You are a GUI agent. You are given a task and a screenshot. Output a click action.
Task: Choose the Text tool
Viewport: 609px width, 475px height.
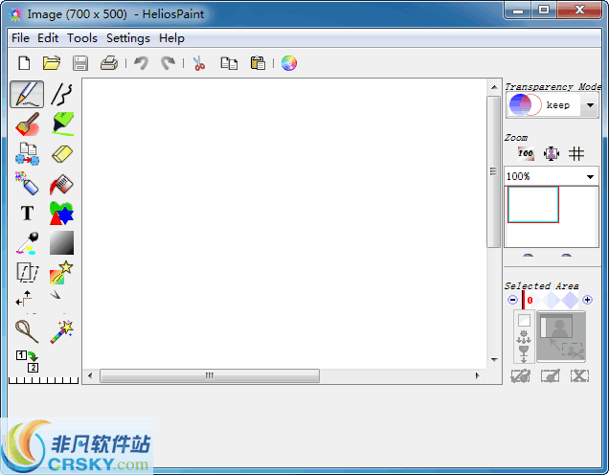[27, 213]
